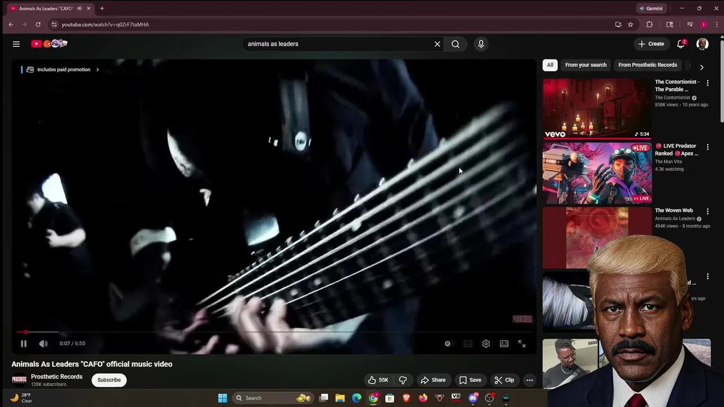Screen dimensions: 724x407
Task: Start voice search with the microphone
Action: [x=481, y=44]
